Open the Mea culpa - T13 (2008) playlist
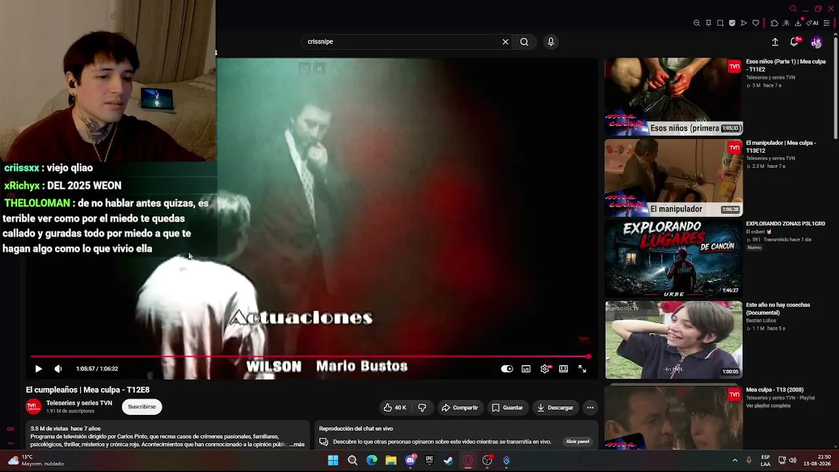 point(775,390)
